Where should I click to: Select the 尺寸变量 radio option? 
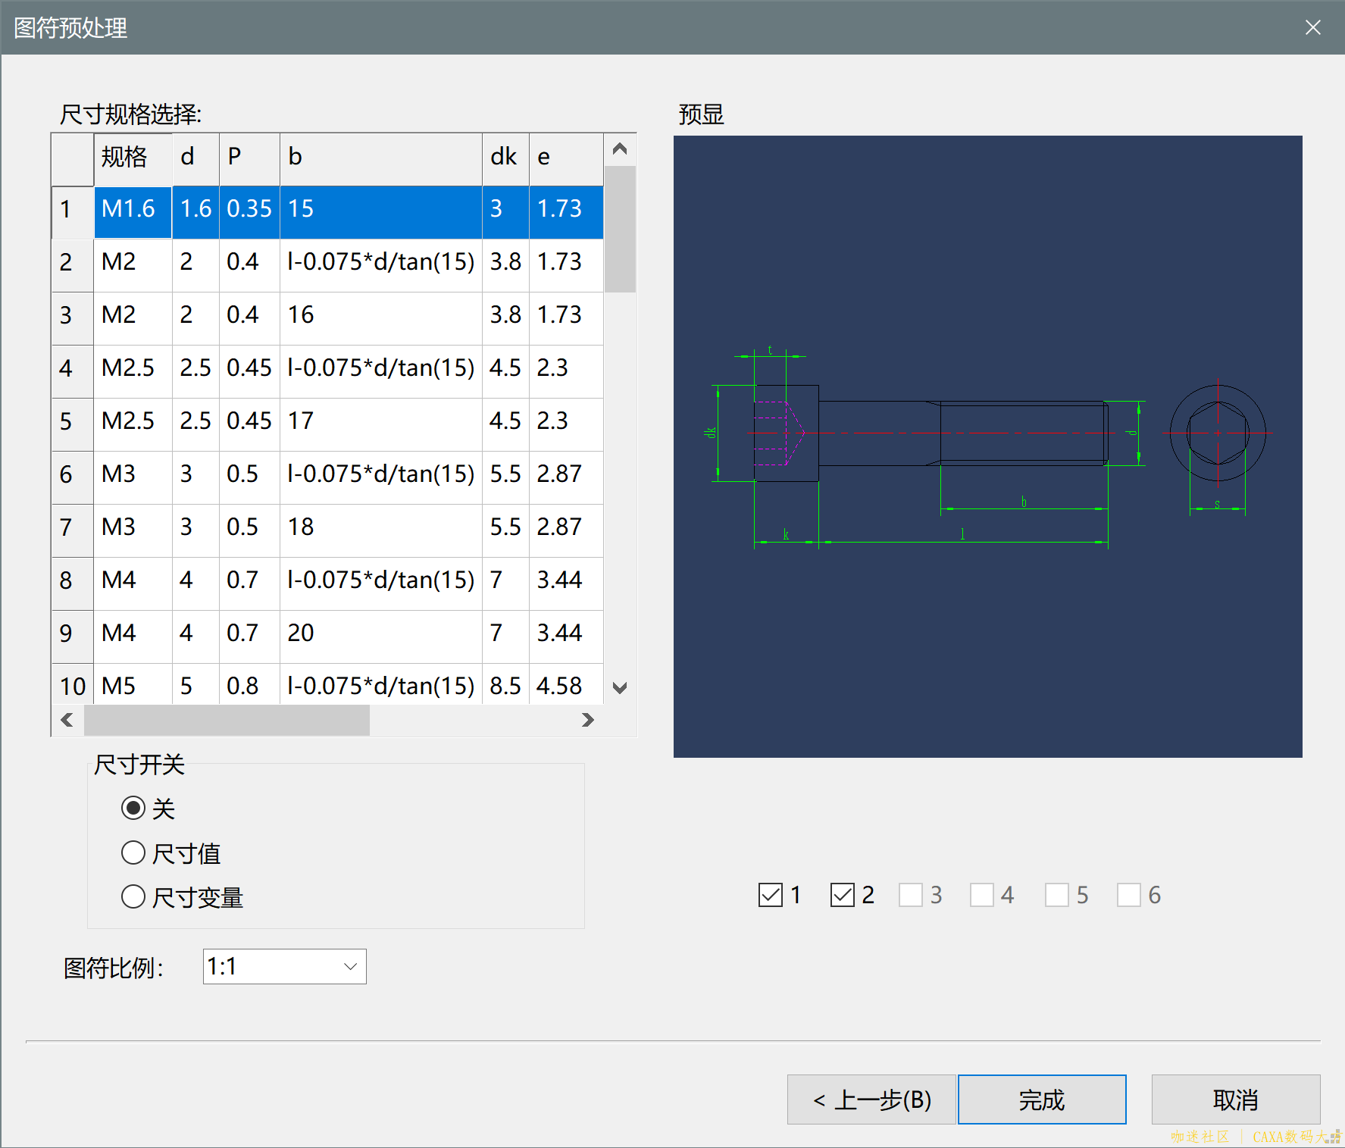[x=133, y=897]
